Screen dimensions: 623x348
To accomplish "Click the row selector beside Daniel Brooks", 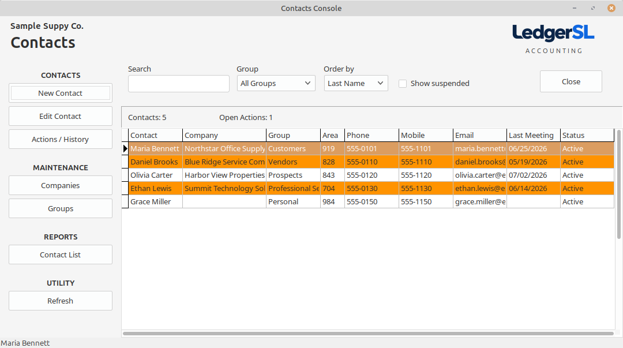I will click(125, 162).
